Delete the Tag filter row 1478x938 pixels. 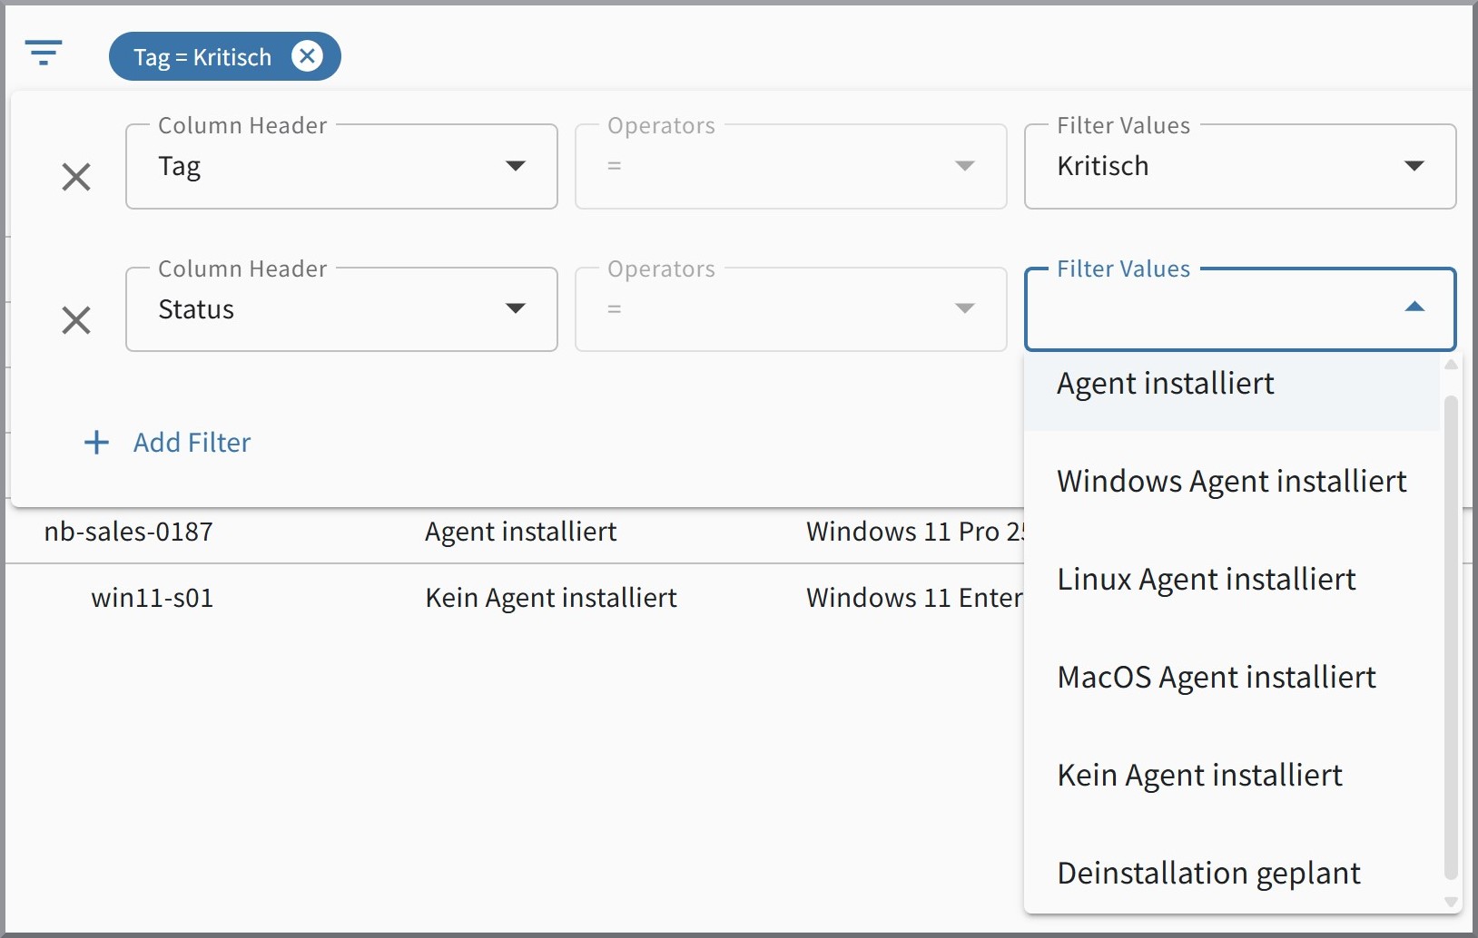pos(76,177)
